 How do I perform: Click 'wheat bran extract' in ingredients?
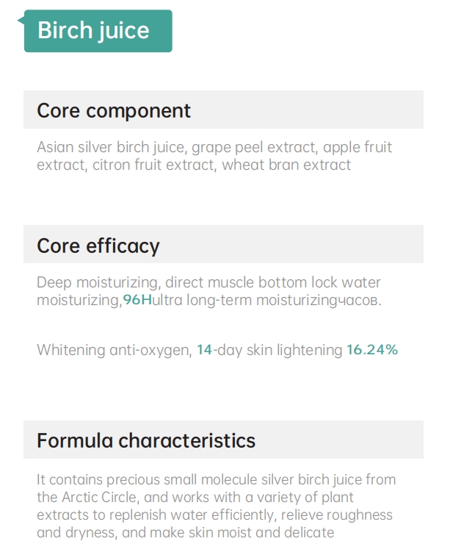[x=286, y=165]
